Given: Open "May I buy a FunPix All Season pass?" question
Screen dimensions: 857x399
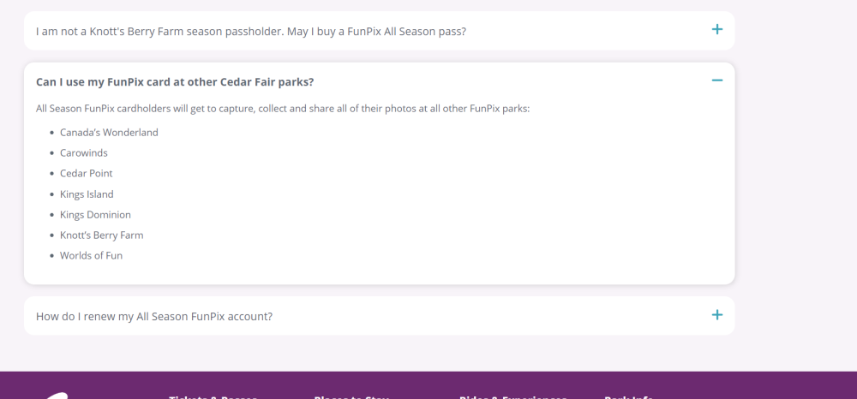Looking at the screenshot, I should click(x=251, y=31).
